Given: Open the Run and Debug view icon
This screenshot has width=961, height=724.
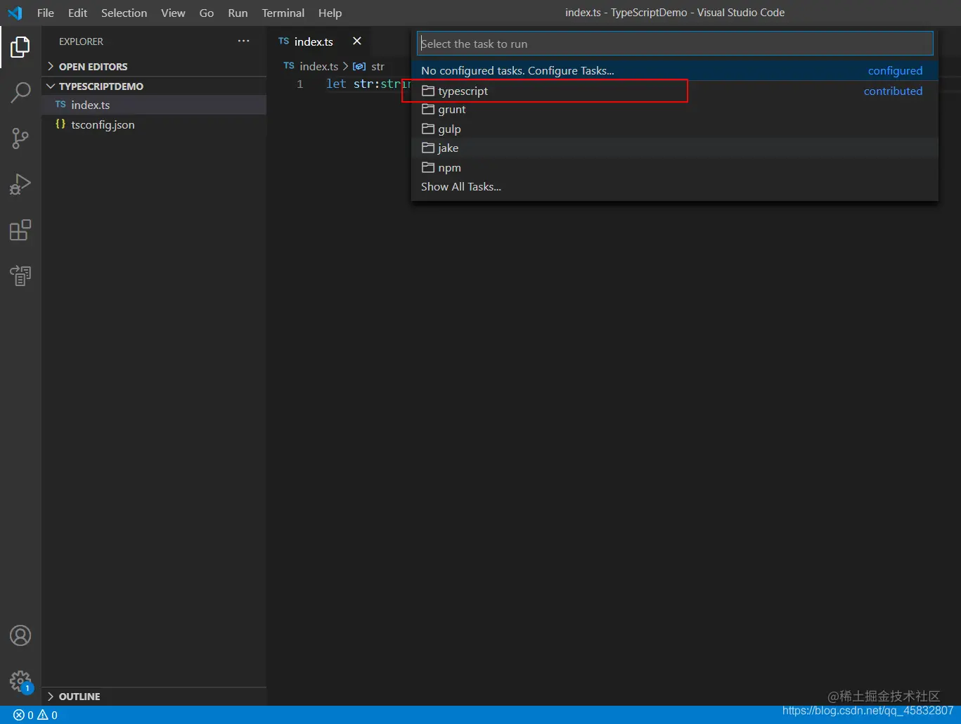Looking at the screenshot, I should [20, 184].
